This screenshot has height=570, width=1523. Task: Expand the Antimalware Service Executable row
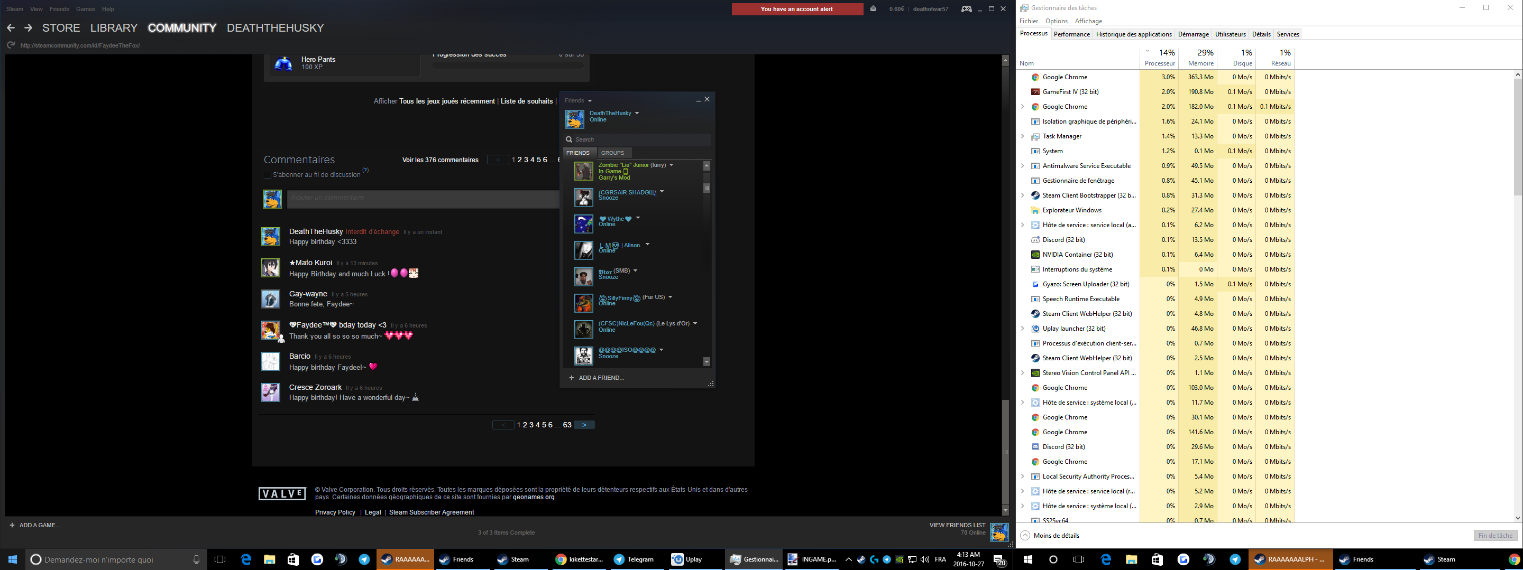pos(1023,166)
